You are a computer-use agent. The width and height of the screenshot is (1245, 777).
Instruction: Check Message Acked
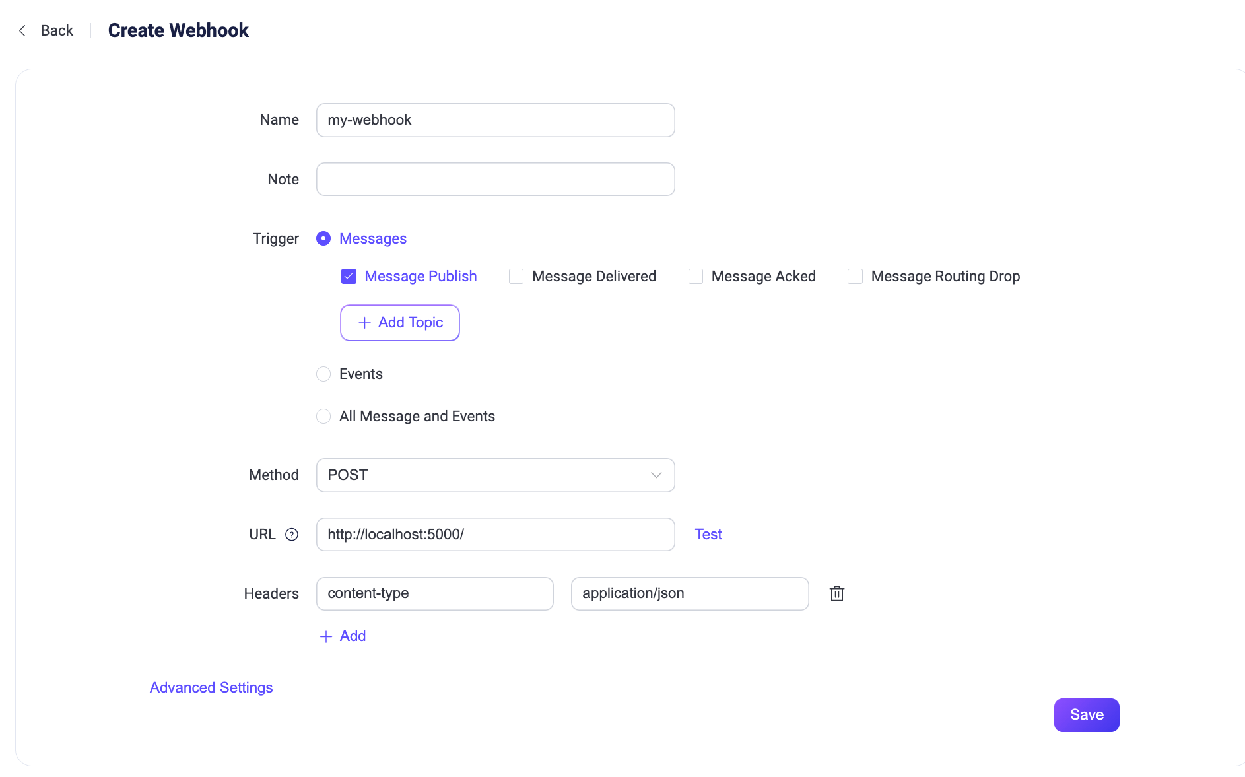pyautogui.click(x=695, y=276)
